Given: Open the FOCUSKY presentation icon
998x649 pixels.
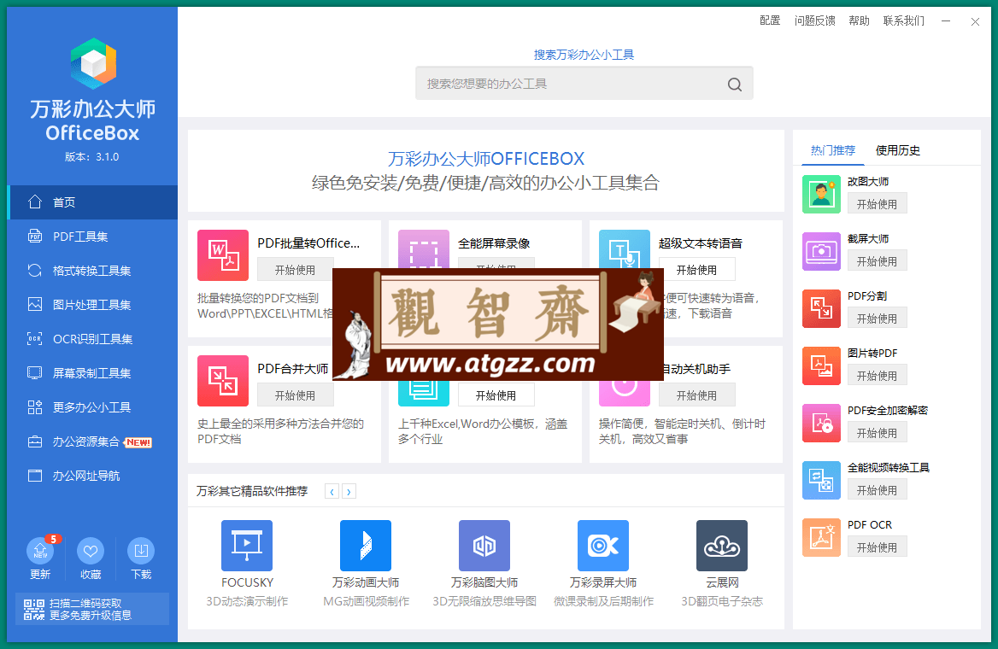Looking at the screenshot, I should (x=247, y=546).
